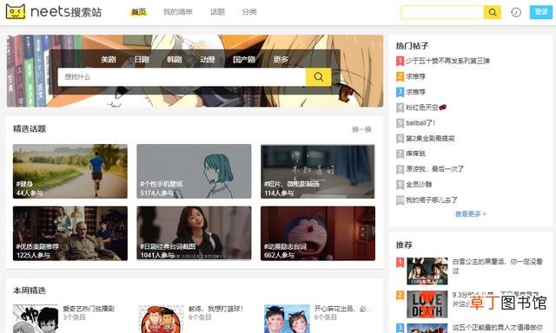Open the #健身 topic card
The image size is (556, 333).
pos(70,172)
